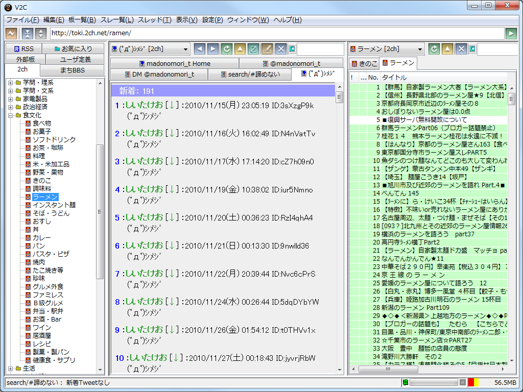The image size is (523, 392).
Task: Click the orange graph icon in the top toolbar
Action: [11, 33]
